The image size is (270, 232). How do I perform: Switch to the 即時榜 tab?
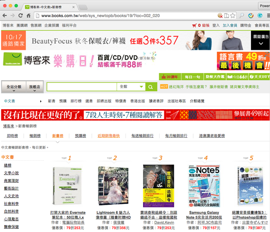coord(12,136)
